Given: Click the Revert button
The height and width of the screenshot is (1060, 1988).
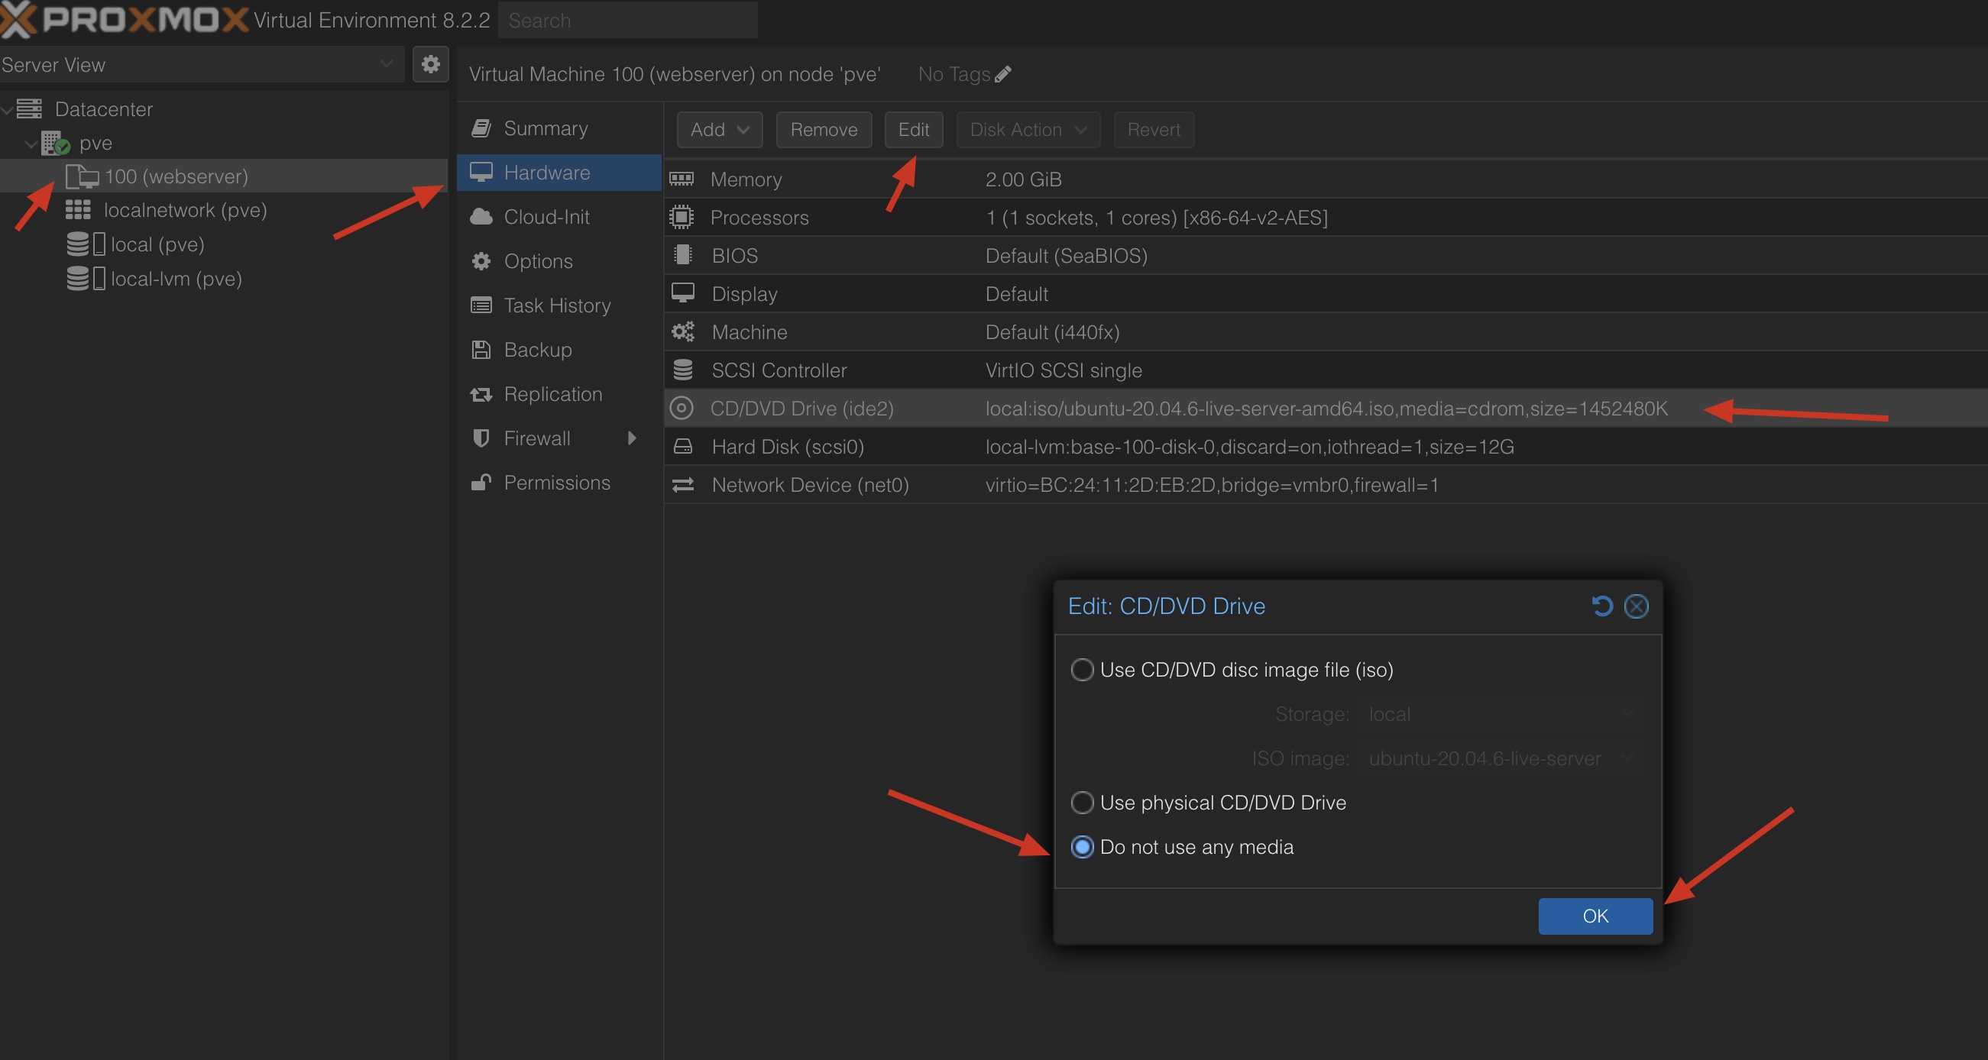Looking at the screenshot, I should 1153,130.
